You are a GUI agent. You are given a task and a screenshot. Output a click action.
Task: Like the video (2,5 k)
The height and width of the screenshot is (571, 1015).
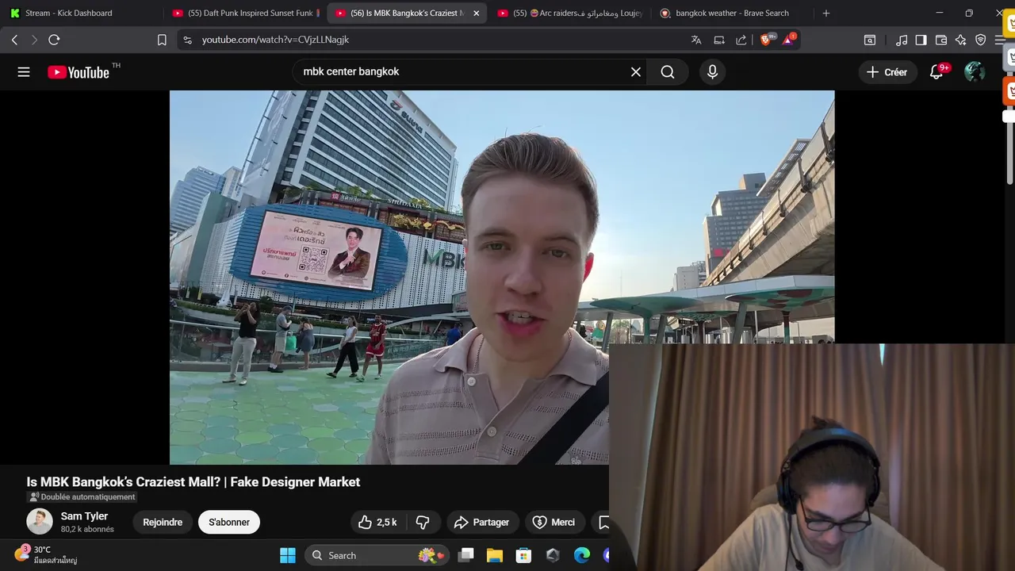[377, 522]
